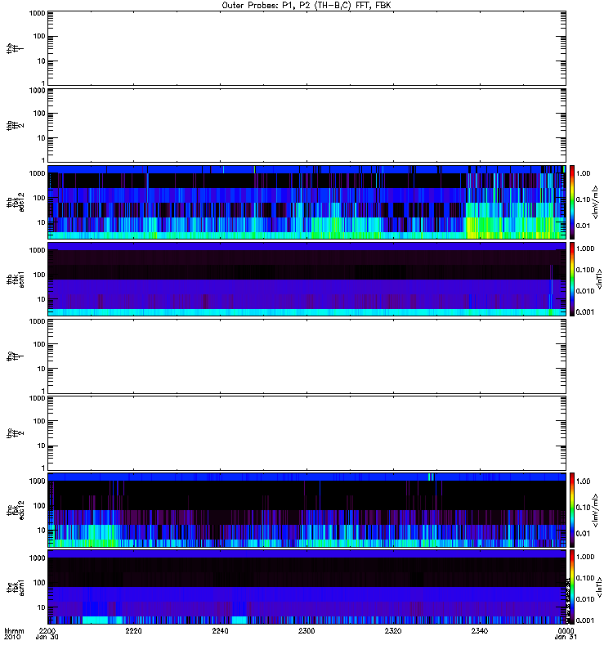
Task: Select the thc fbk edc12 color bar
Action: 572,509
